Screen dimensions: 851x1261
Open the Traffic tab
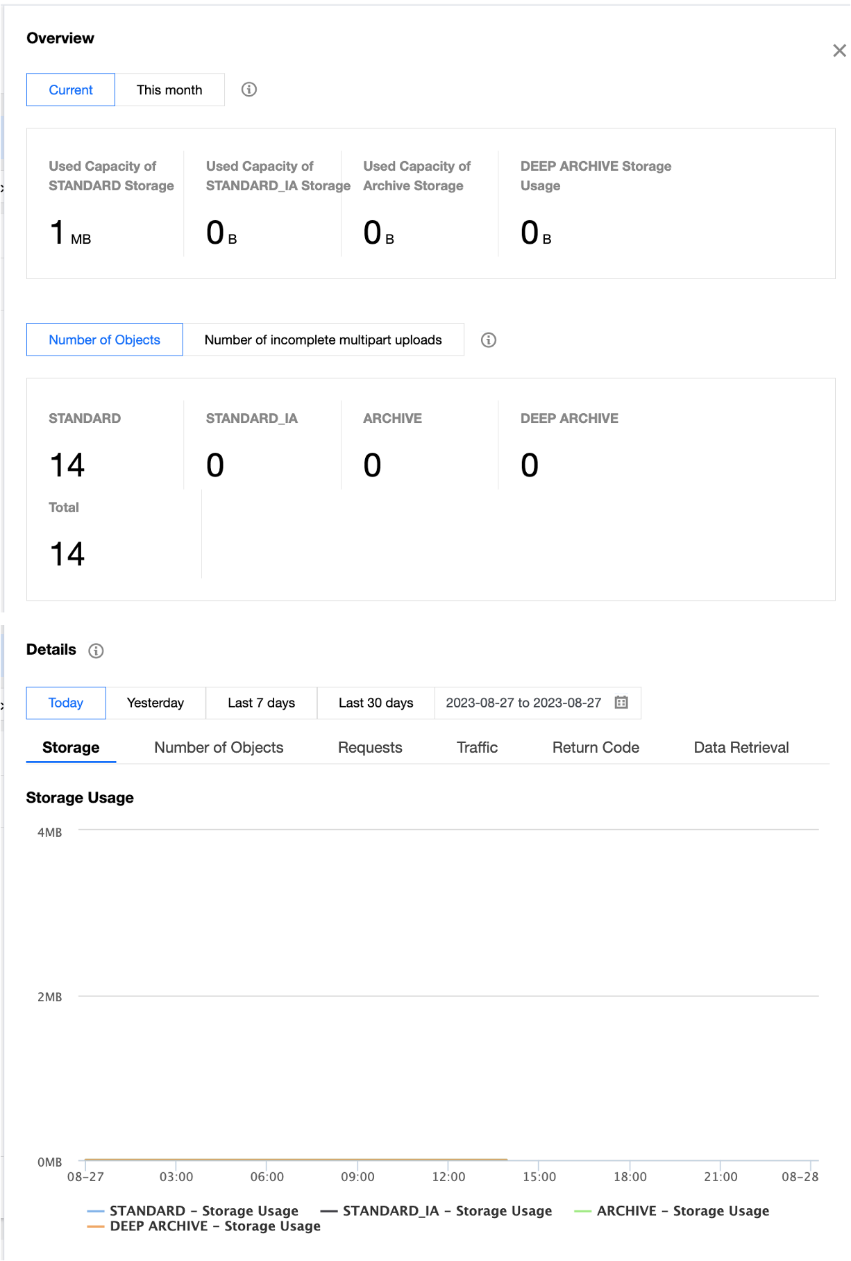click(477, 747)
